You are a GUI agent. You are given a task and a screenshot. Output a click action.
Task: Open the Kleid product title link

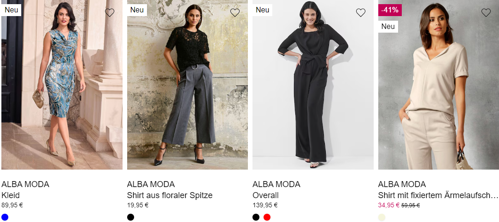point(11,195)
